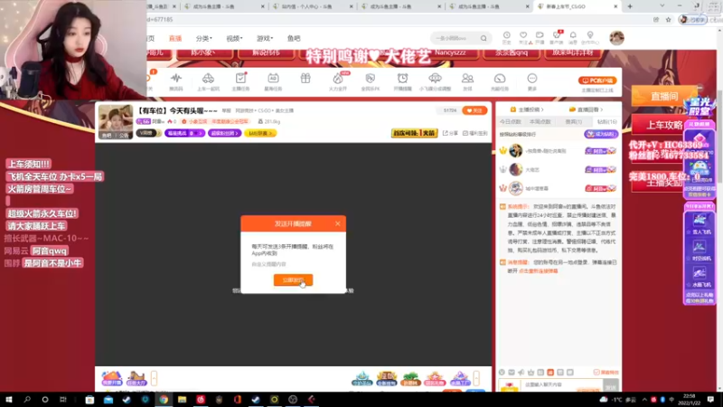Click the orange reconnect danmaku link in chat
The width and height of the screenshot is (723, 407).
(x=538, y=270)
